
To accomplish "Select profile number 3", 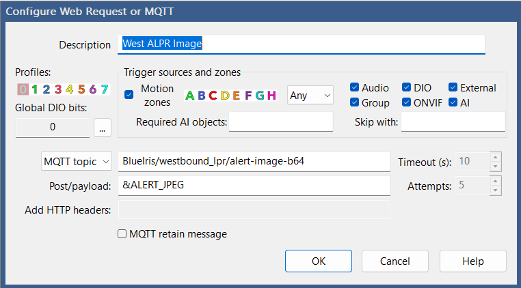I will pyautogui.click(x=58, y=89).
